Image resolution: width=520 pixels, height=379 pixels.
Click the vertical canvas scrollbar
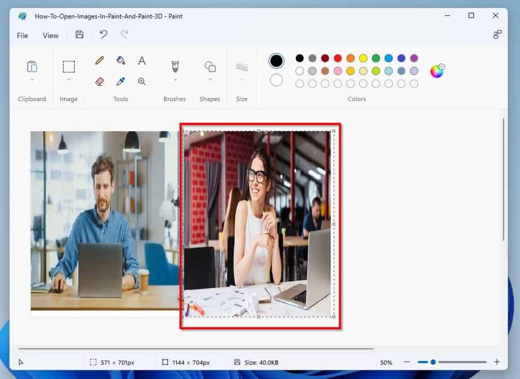503,179
